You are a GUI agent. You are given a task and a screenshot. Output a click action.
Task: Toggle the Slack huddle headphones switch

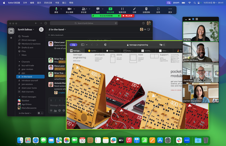point(40,113)
